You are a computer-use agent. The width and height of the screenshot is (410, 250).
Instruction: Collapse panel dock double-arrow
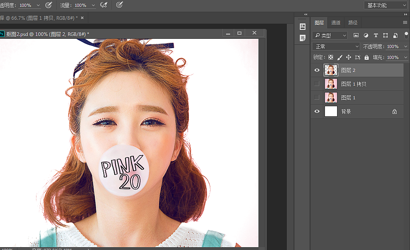[x=406, y=15]
